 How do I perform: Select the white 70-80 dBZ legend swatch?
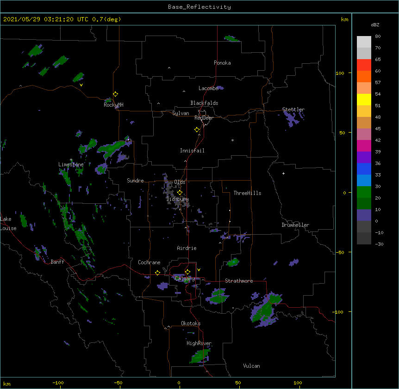(x=364, y=42)
